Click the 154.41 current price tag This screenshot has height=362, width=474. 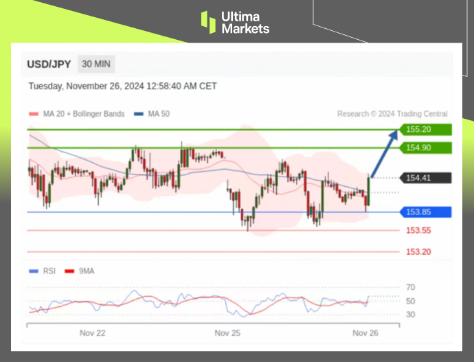point(427,178)
